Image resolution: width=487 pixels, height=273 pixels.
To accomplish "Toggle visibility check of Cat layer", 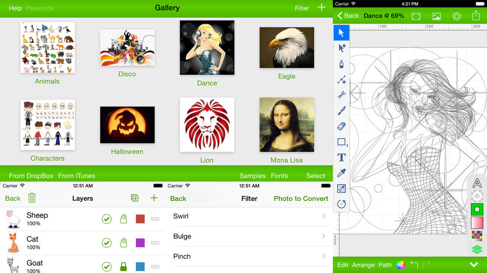I will pos(107,243).
